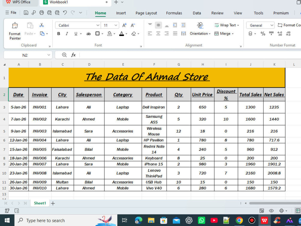Screen dimensions: 301x226
Task: Open Google Chrome from taskbar
Action: pos(239,220)
